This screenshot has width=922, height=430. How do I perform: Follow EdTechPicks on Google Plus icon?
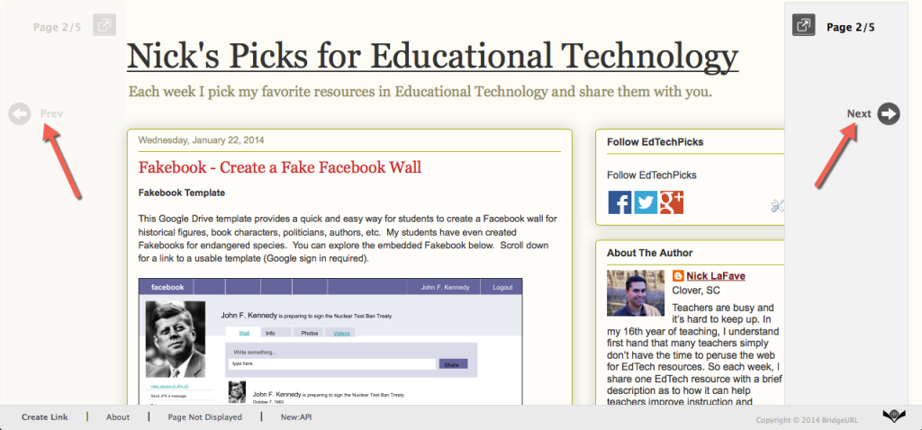pyautogui.click(x=672, y=202)
